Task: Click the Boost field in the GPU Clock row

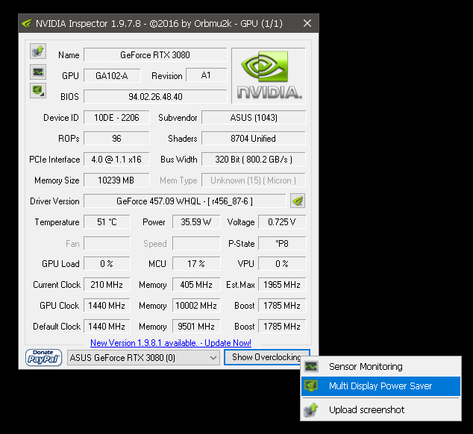Action: click(282, 306)
